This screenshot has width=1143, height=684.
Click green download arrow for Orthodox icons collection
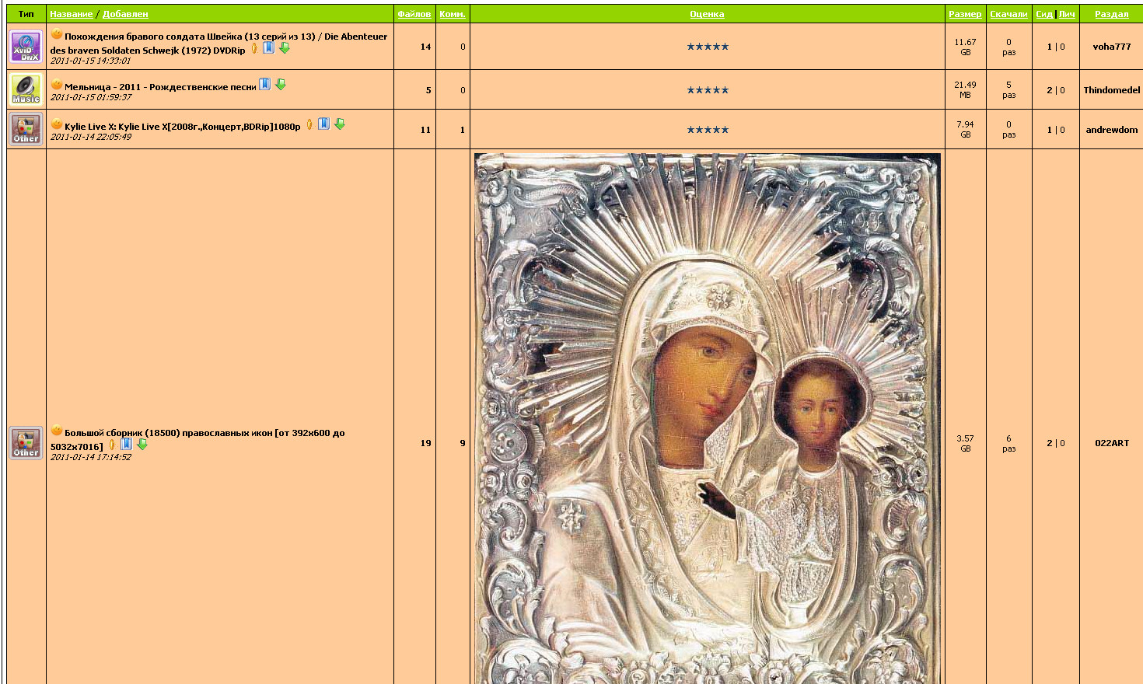[142, 445]
